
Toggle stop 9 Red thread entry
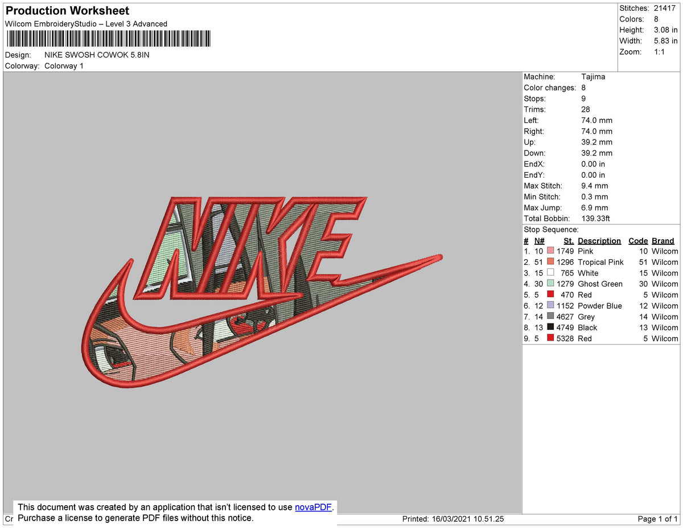pos(586,338)
